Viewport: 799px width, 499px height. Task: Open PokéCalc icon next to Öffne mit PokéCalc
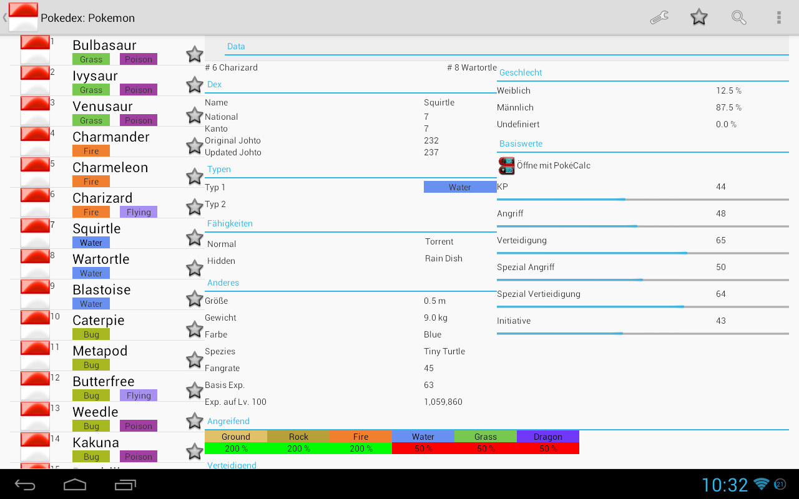[506, 165]
